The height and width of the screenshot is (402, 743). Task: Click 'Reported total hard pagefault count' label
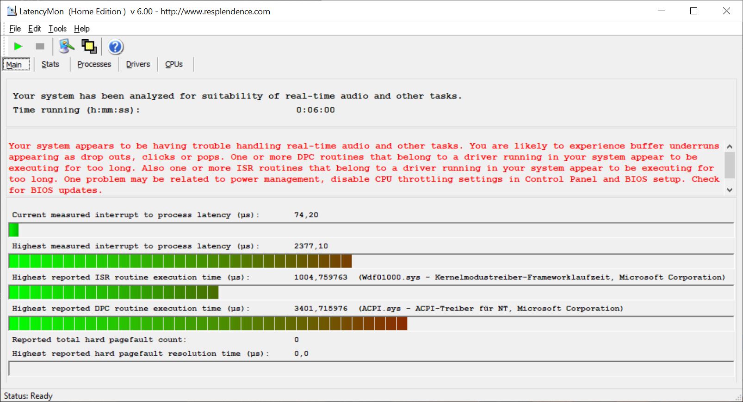[x=99, y=340]
